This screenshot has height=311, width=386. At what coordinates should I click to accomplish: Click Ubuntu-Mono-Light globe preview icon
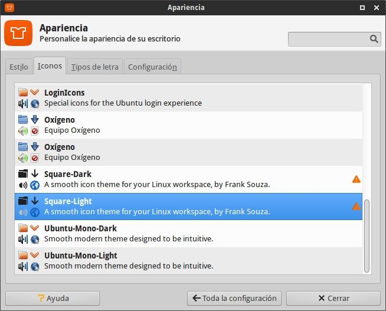click(x=35, y=266)
